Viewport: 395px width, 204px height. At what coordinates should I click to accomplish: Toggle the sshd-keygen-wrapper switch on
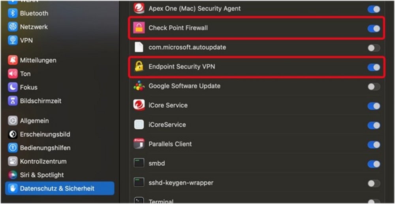(374, 183)
